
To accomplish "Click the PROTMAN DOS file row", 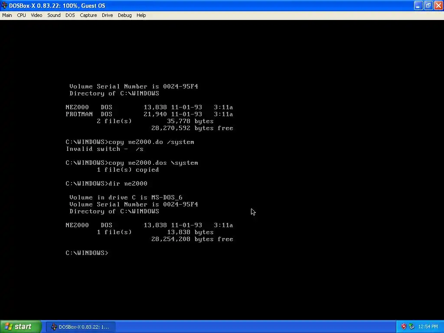I will 149,114.
